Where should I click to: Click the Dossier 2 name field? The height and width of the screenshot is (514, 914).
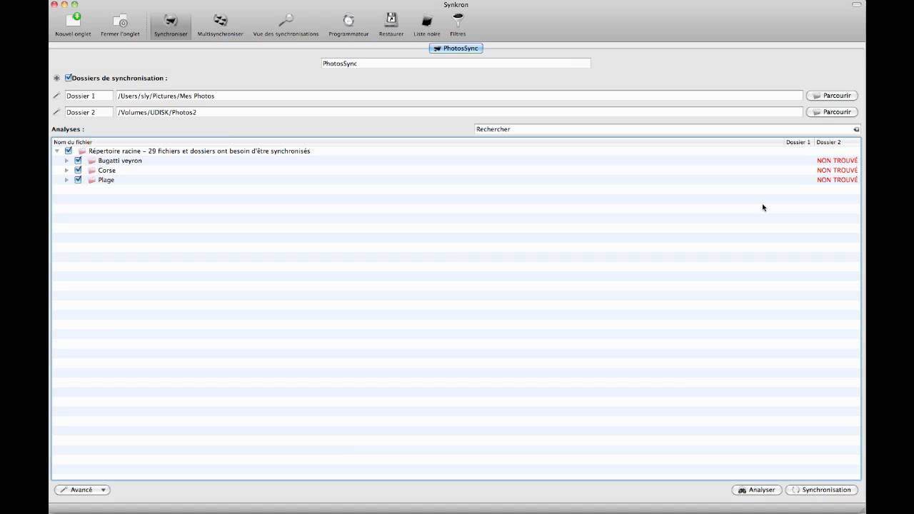click(89, 112)
